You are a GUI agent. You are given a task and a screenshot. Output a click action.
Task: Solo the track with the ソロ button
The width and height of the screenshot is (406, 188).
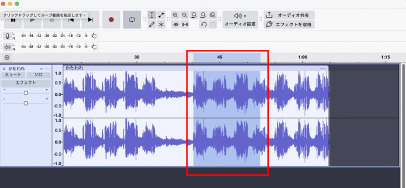(x=39, y=75)
